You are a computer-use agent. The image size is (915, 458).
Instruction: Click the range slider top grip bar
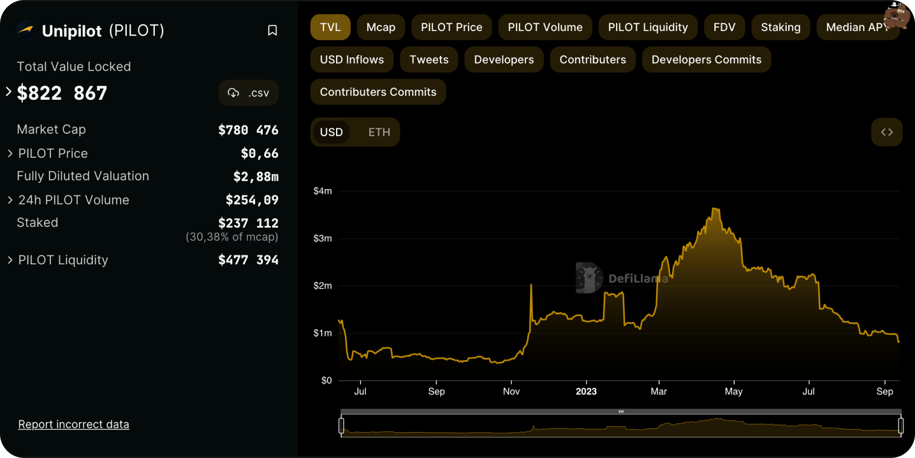621,411
